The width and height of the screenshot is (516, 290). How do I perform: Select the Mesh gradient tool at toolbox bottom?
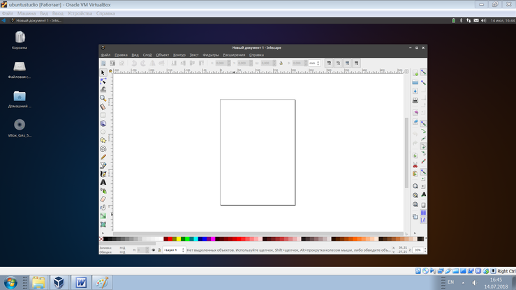coord(103,224)
